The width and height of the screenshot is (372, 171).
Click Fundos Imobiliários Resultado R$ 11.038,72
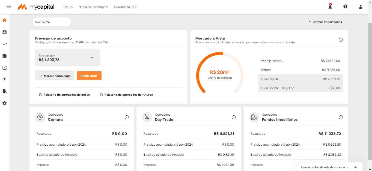click(x=330, y=134)
